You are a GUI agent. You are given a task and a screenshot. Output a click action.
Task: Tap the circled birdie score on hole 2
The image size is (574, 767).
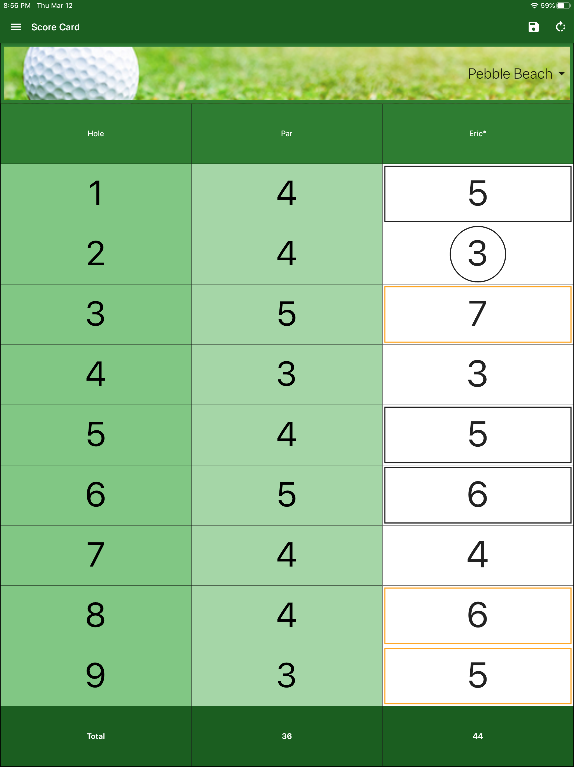[x=477, y=254]
